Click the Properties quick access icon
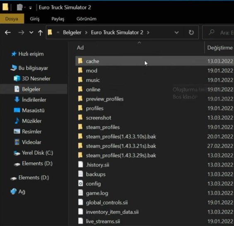This screenshot has width=234, height=226. coord(19,7)
